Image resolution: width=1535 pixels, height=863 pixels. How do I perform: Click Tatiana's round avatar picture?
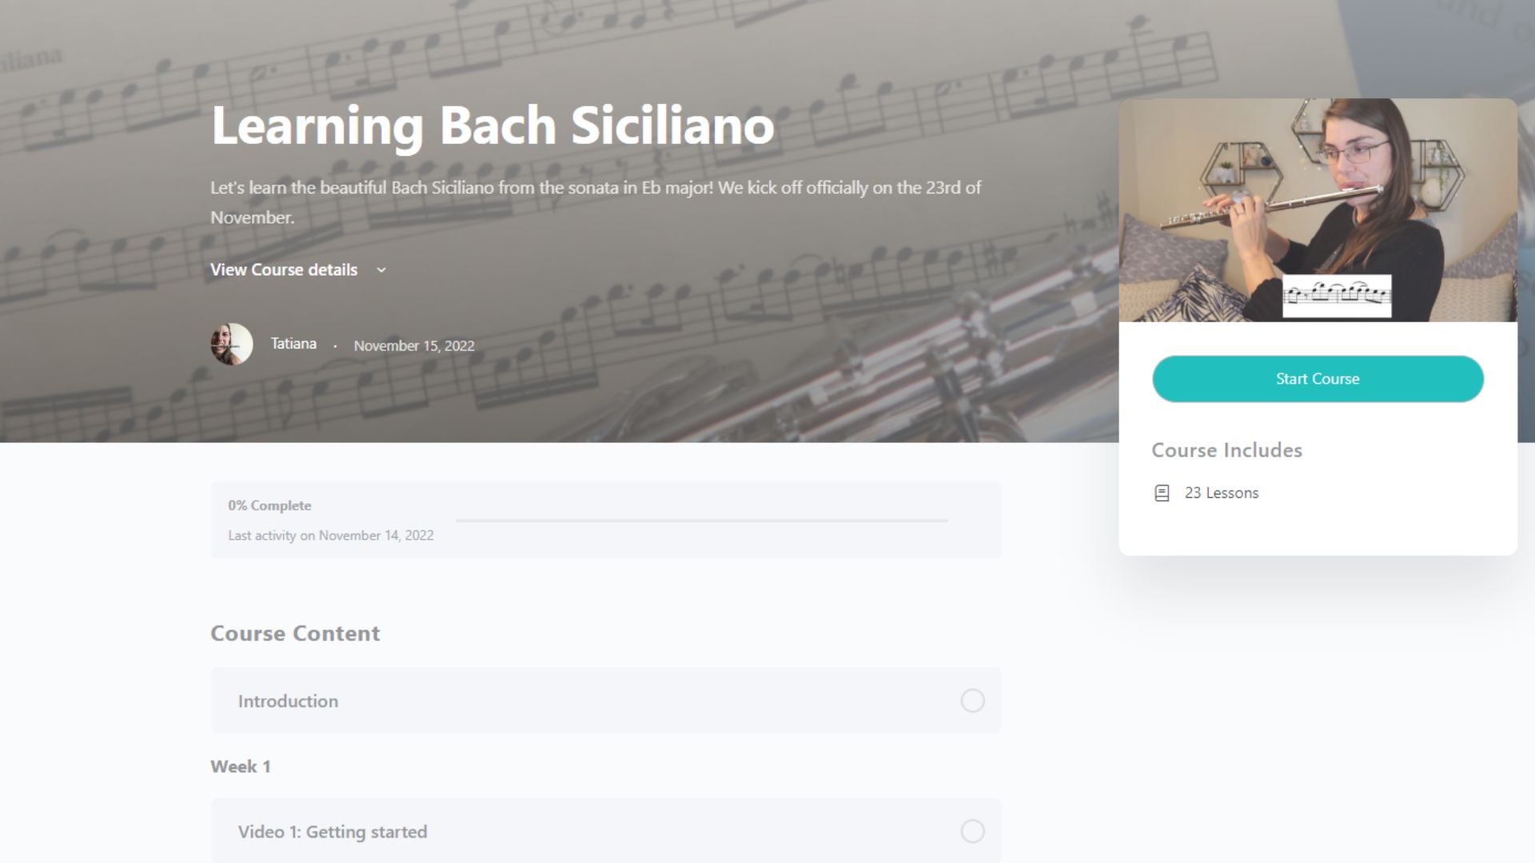tap(232, 344)
